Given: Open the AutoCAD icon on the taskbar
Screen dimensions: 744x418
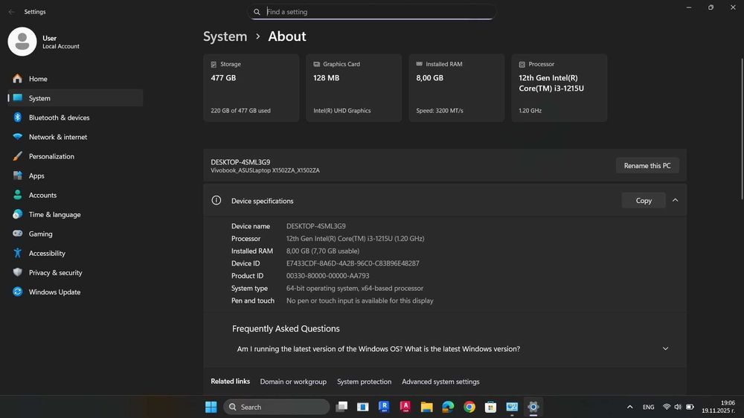Looking at the screenshot, I should [405, 407].
